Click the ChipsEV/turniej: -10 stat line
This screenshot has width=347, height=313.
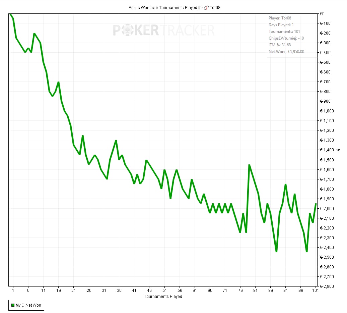pos(286,38)
